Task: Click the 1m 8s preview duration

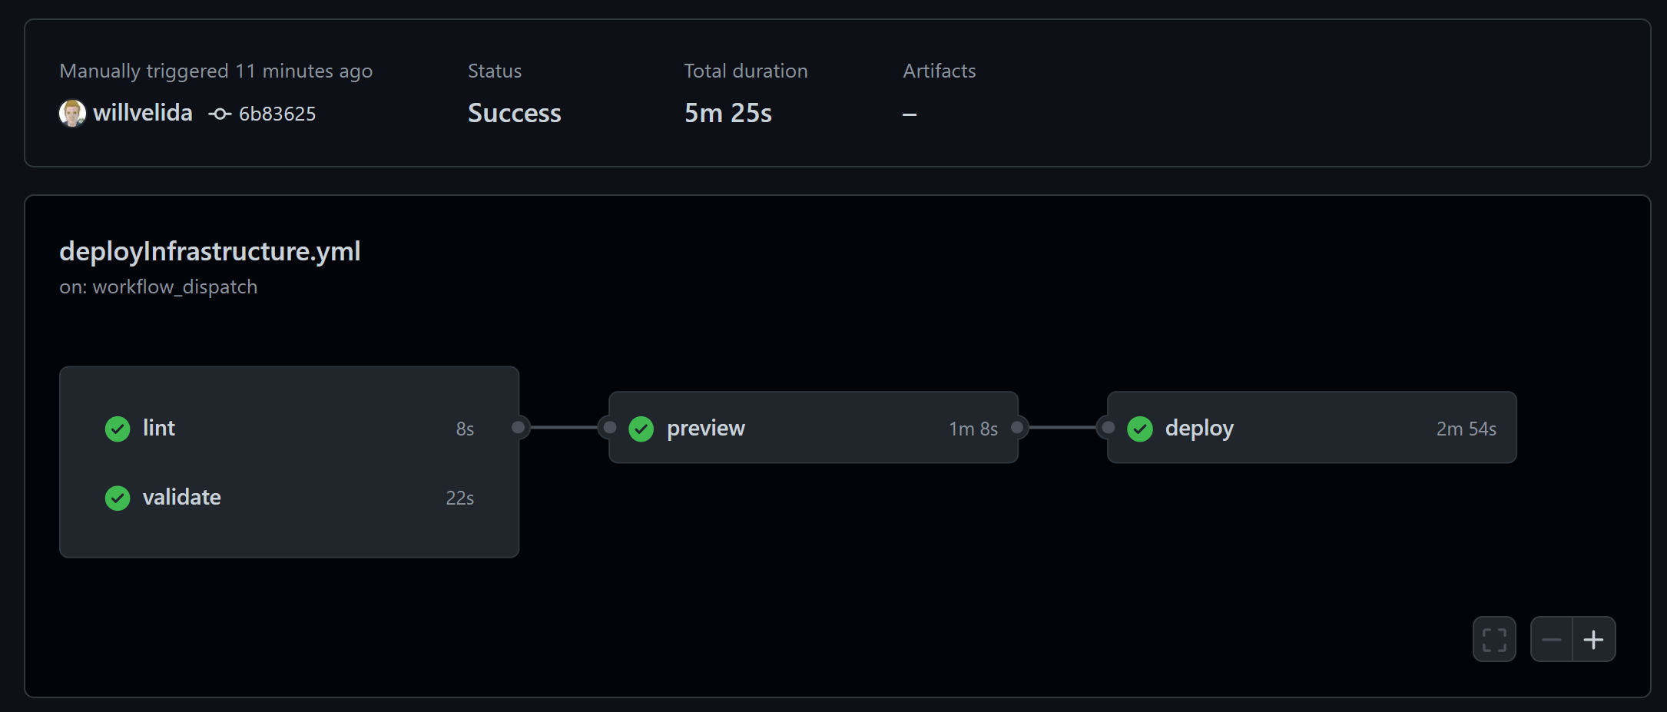Action: (x=973, y=429)
